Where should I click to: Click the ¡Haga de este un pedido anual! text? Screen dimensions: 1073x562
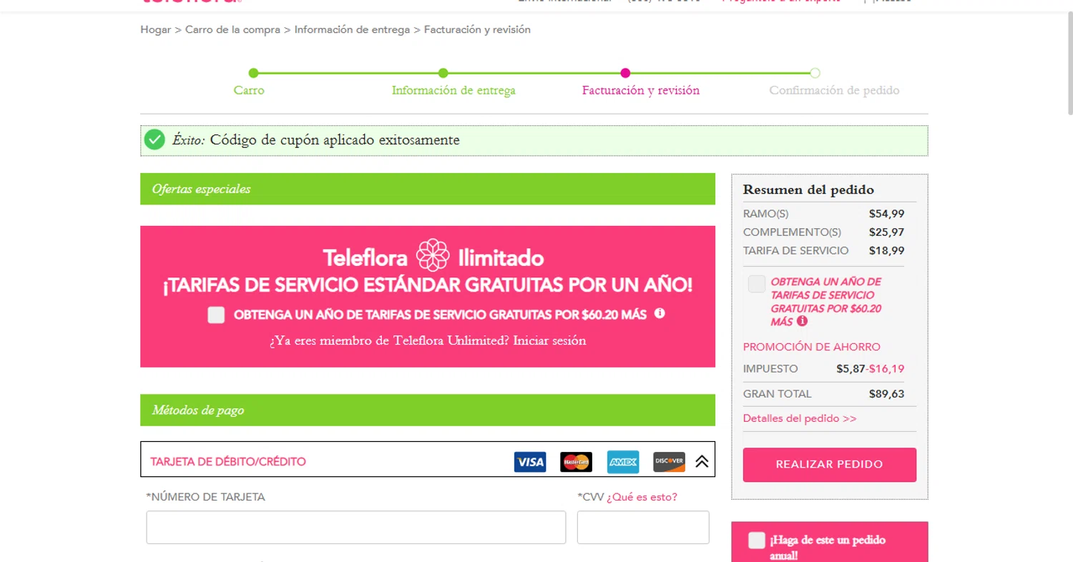[828, 548]
